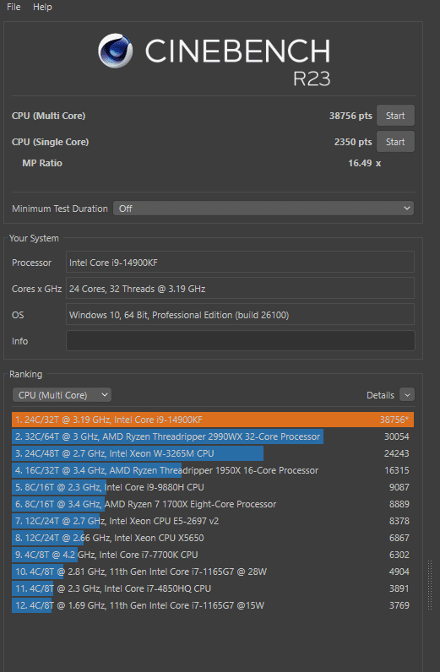Click the empty Info input field

pyautogui.click(x=240, y=341)
